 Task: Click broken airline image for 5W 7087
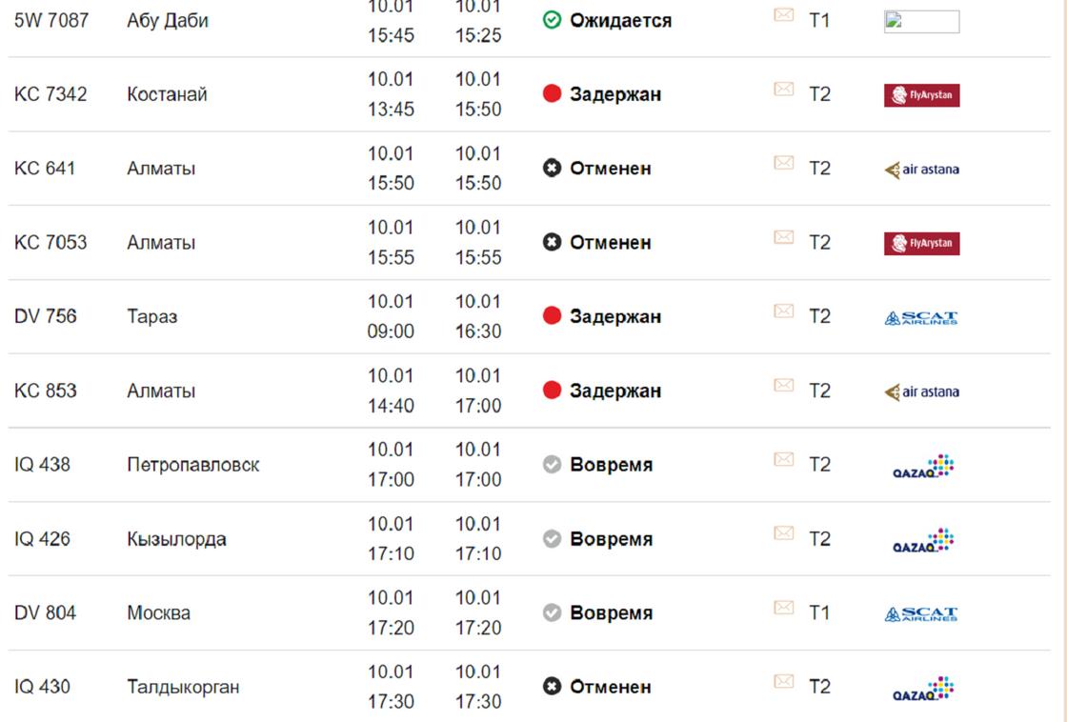tap(922, 22)
